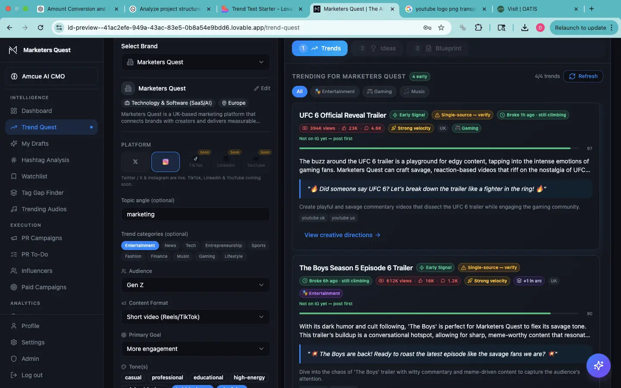Click The Boys trend score bar
This screenshot has height=388, width=621.
tap(440, 313)
